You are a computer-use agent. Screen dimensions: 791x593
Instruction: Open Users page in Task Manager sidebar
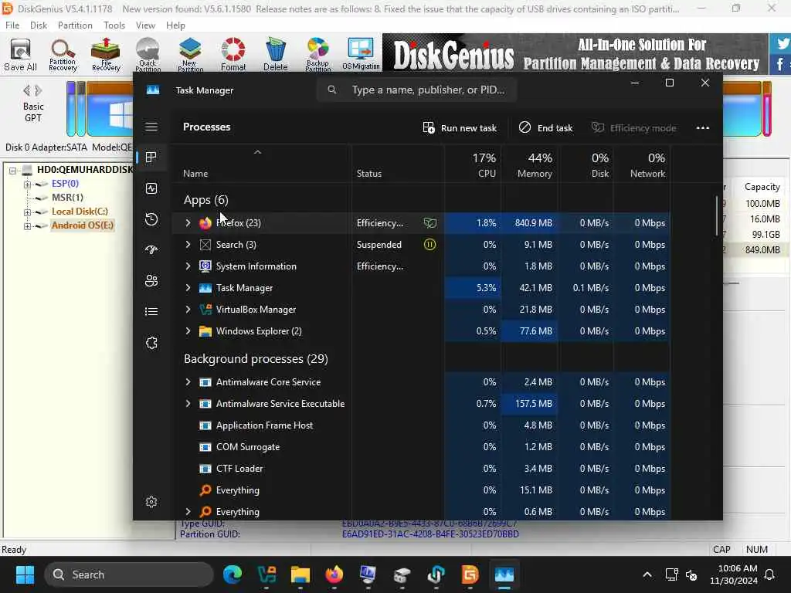point(151,281)
